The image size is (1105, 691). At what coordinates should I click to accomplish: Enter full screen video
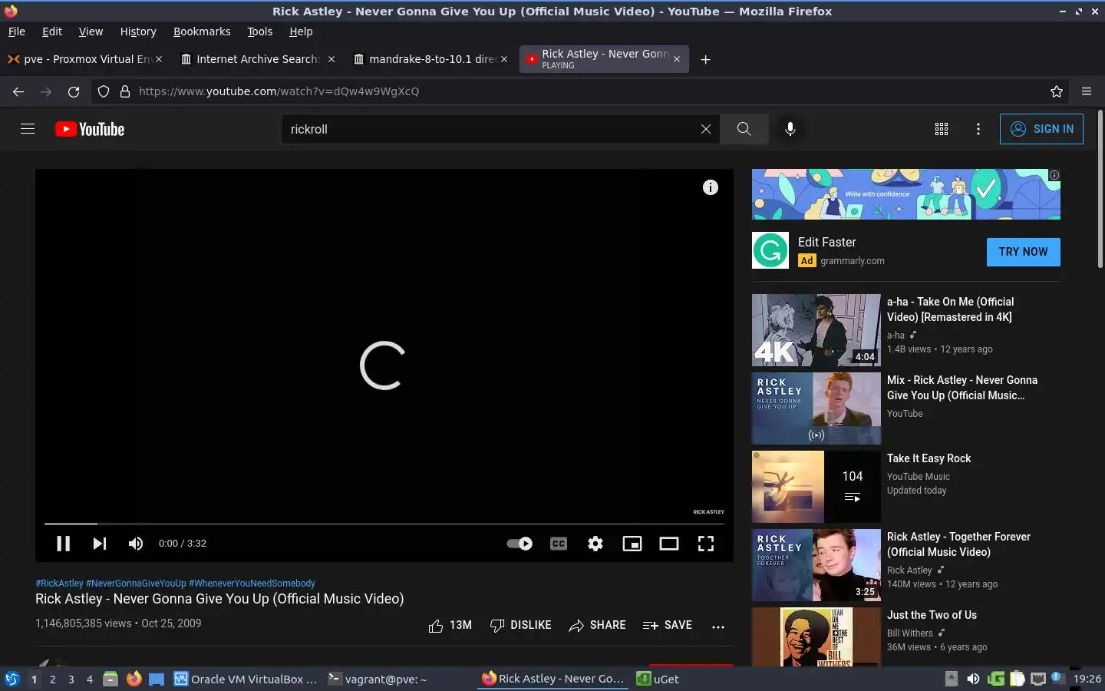click(x=706, y=544)
